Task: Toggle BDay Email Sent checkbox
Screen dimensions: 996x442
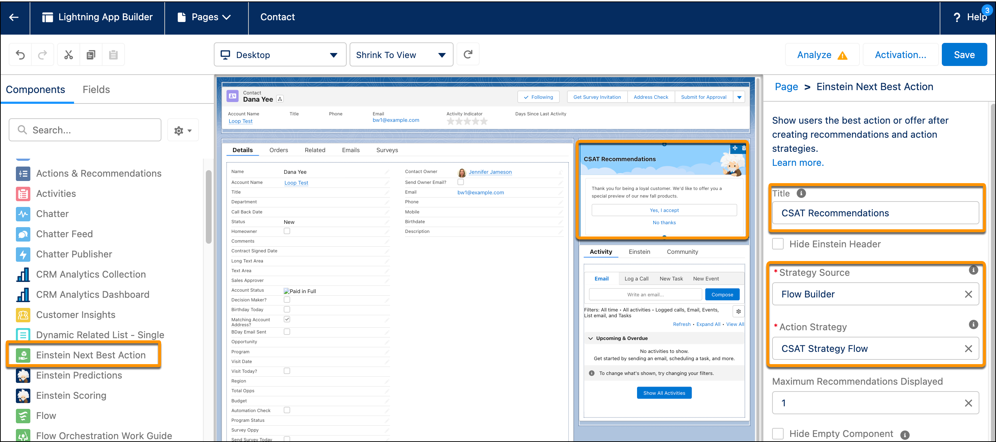Action: coord(287,332)
